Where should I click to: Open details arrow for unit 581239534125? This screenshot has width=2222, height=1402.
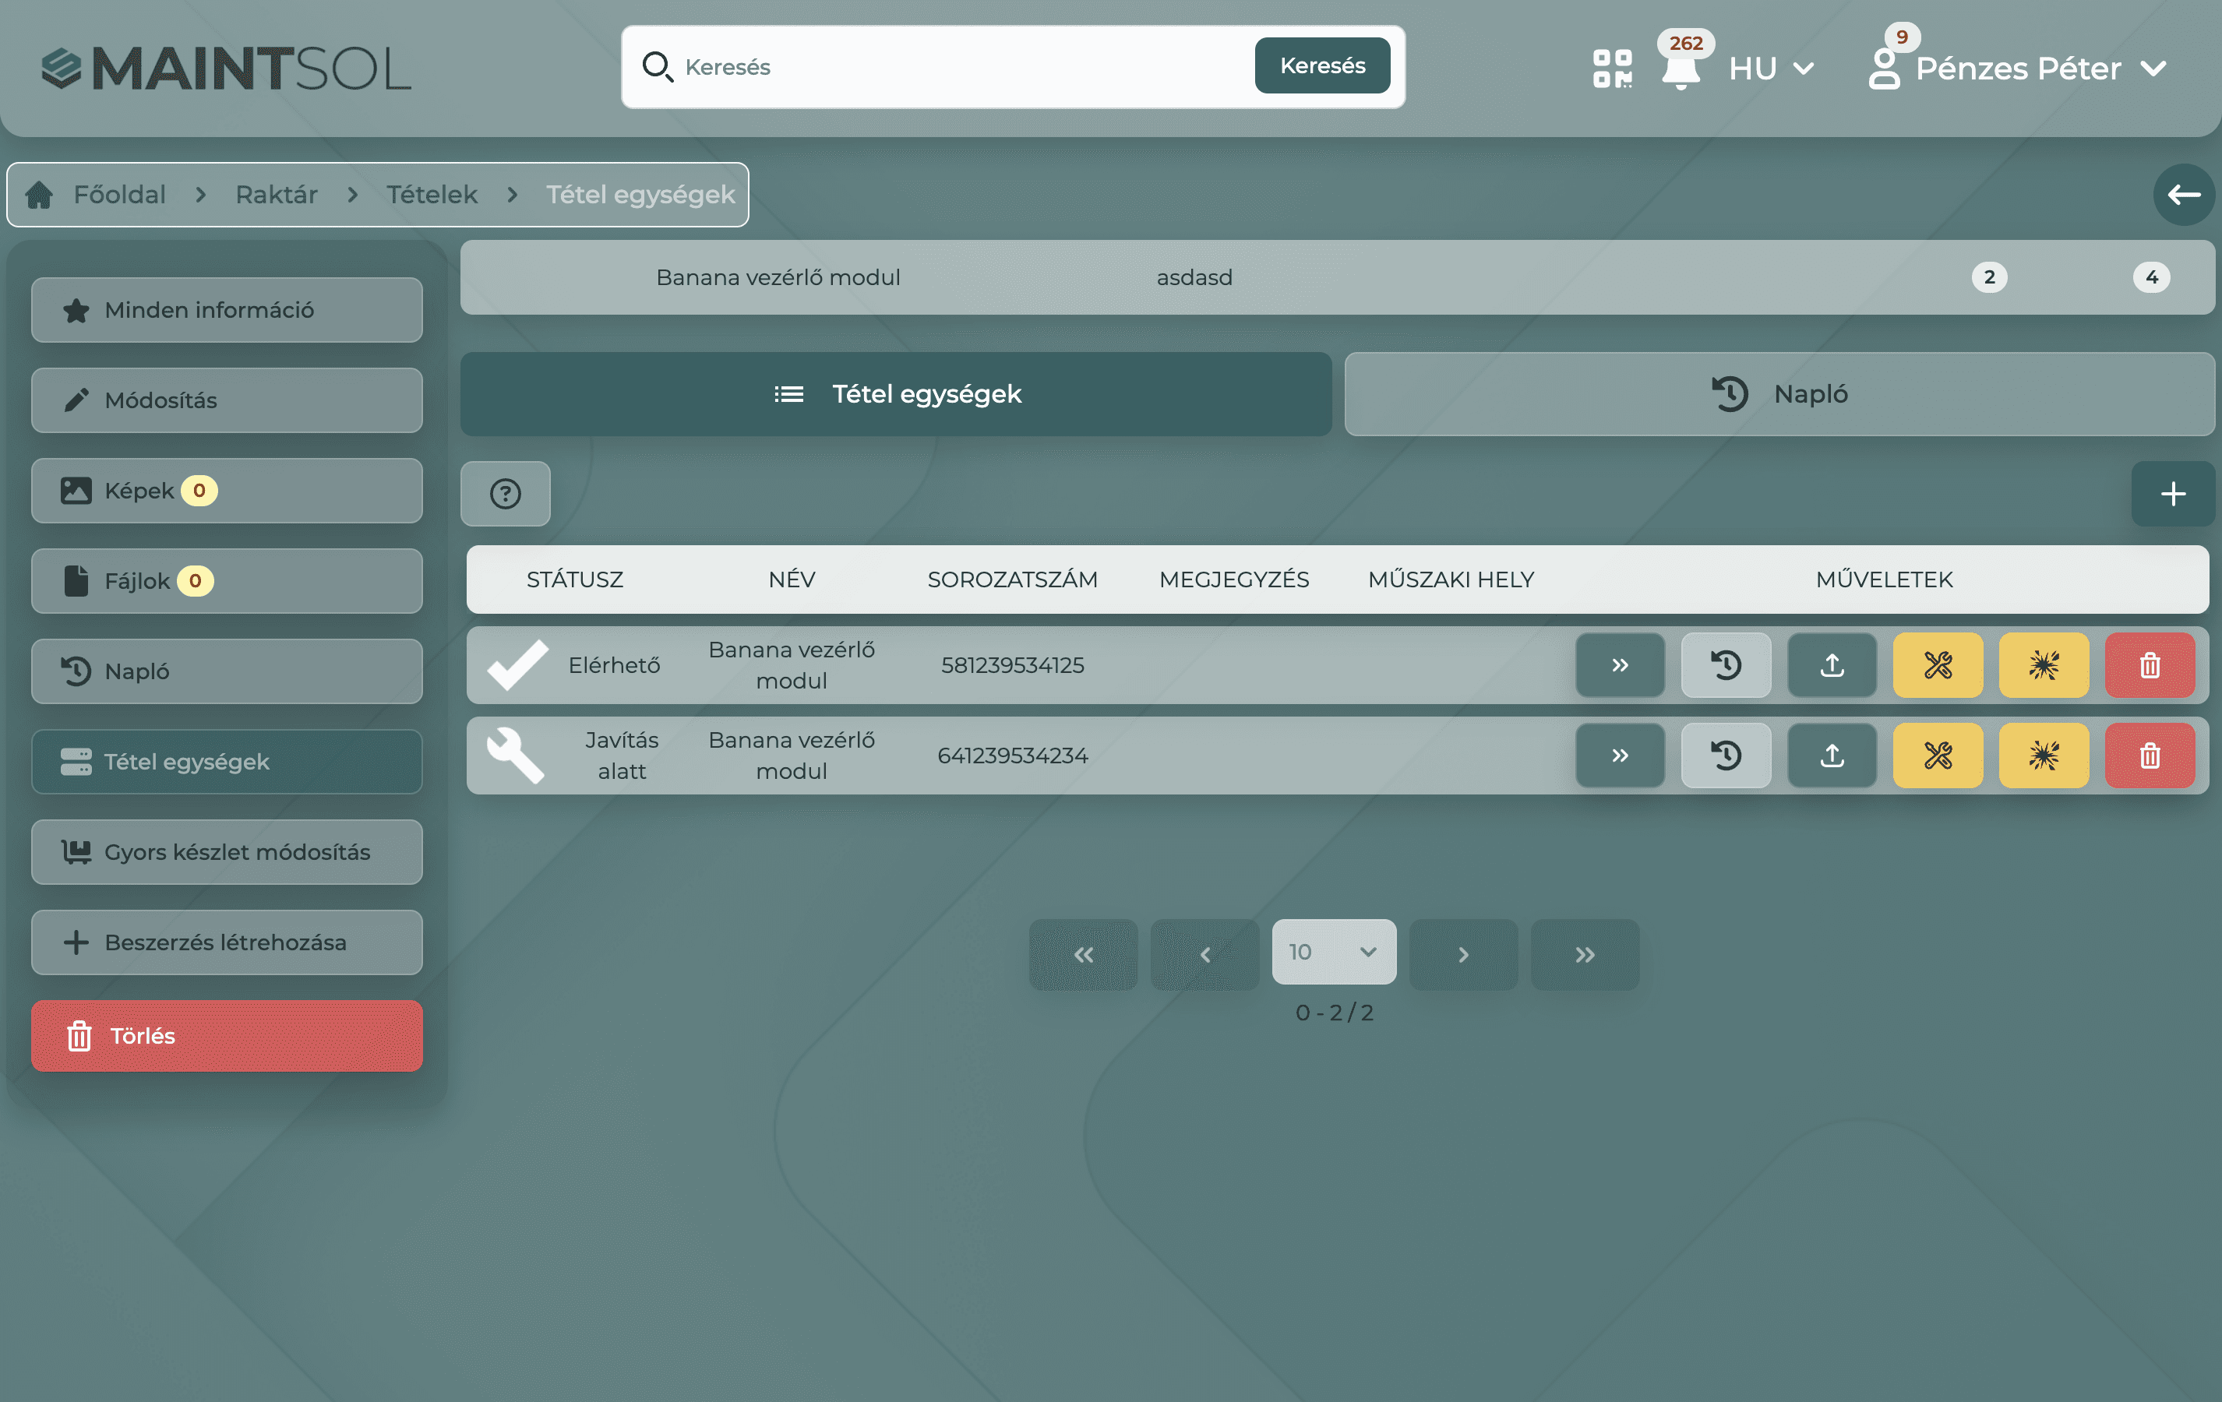(x=1620, y=665)
